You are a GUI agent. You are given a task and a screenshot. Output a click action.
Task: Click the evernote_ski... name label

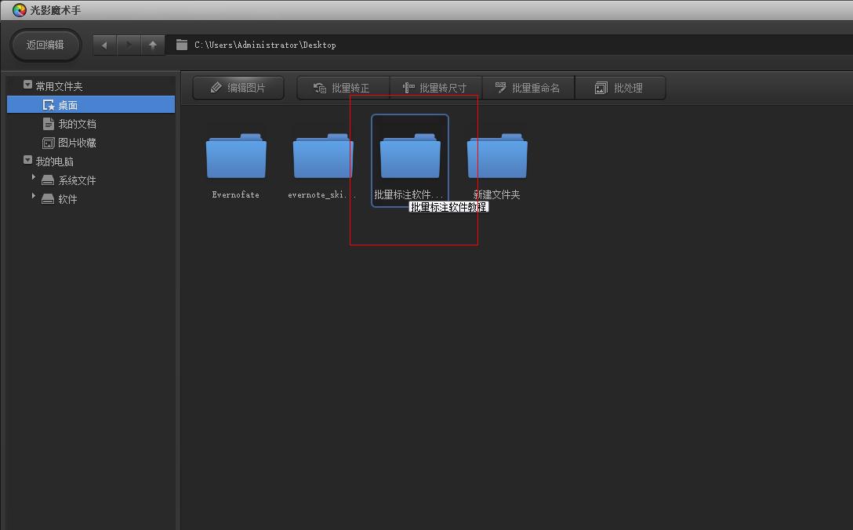(322, 194)
